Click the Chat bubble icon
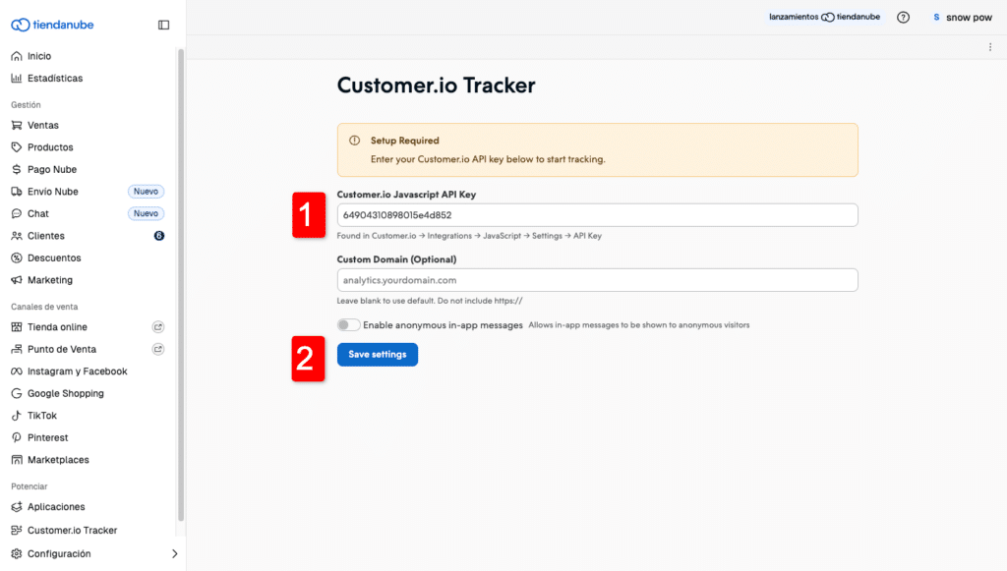This screenshot has width=1007, height=571. [17, 213]
